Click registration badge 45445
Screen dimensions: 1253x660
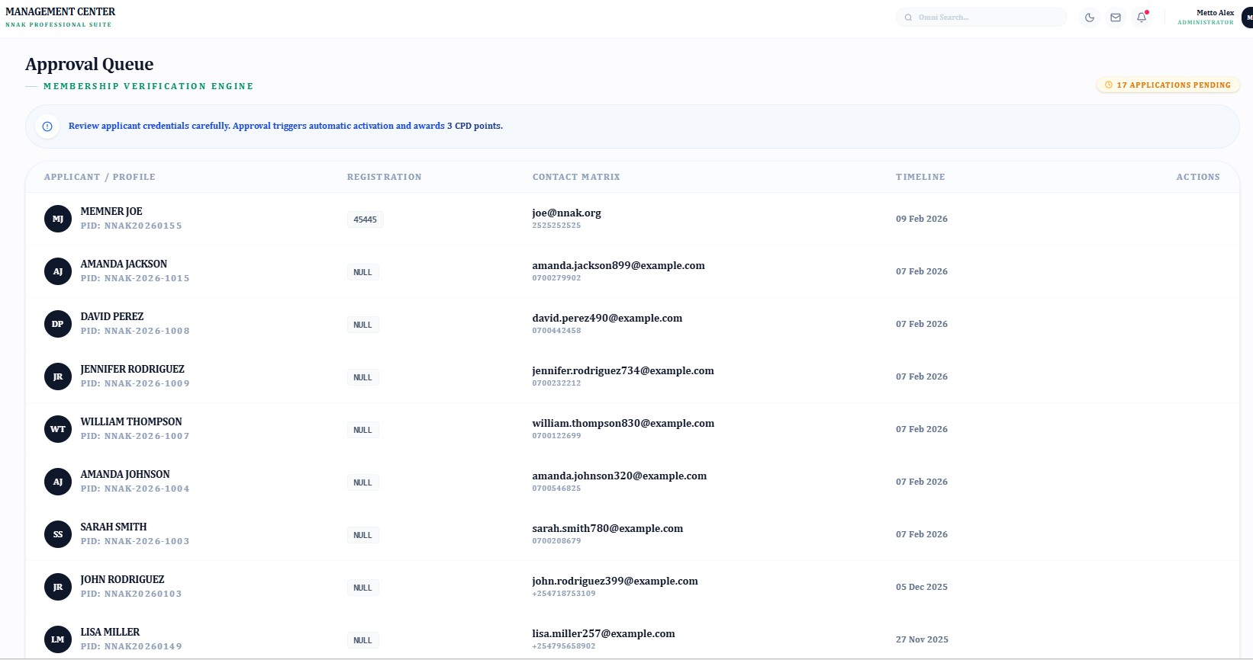(x=366, y=219)
